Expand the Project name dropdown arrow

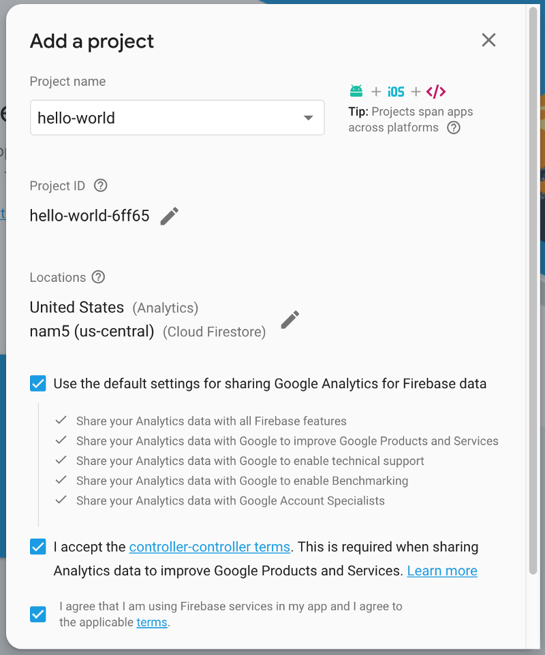pyautogui.click(x=309, y=118)
